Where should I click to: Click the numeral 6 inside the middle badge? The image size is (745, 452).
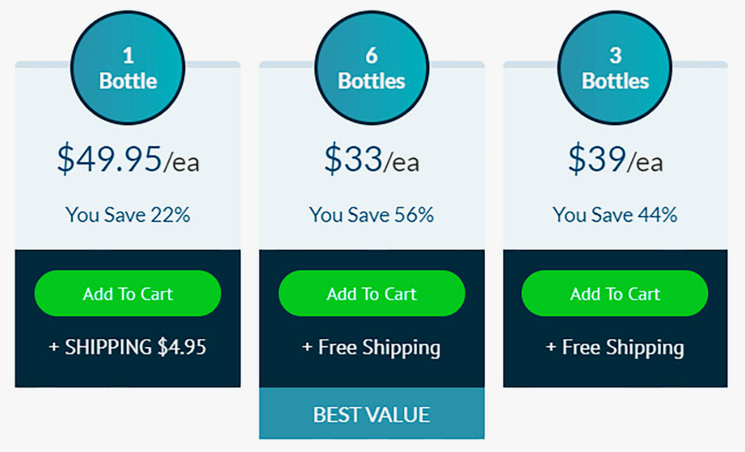371,56
